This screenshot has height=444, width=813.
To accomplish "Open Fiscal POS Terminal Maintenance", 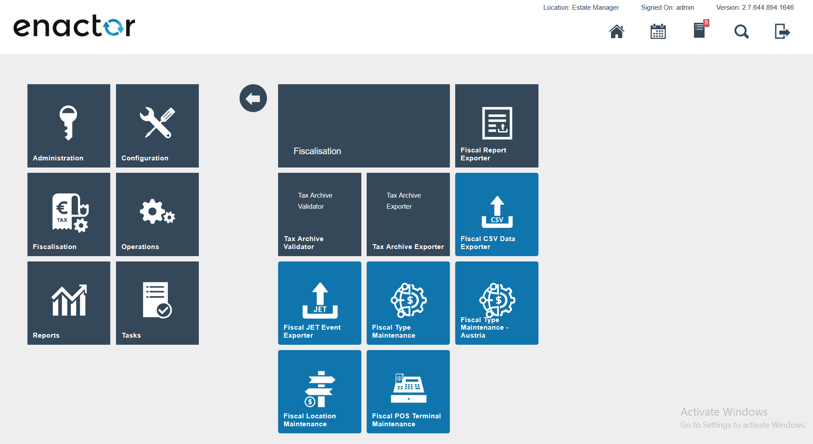I will 408,392.
